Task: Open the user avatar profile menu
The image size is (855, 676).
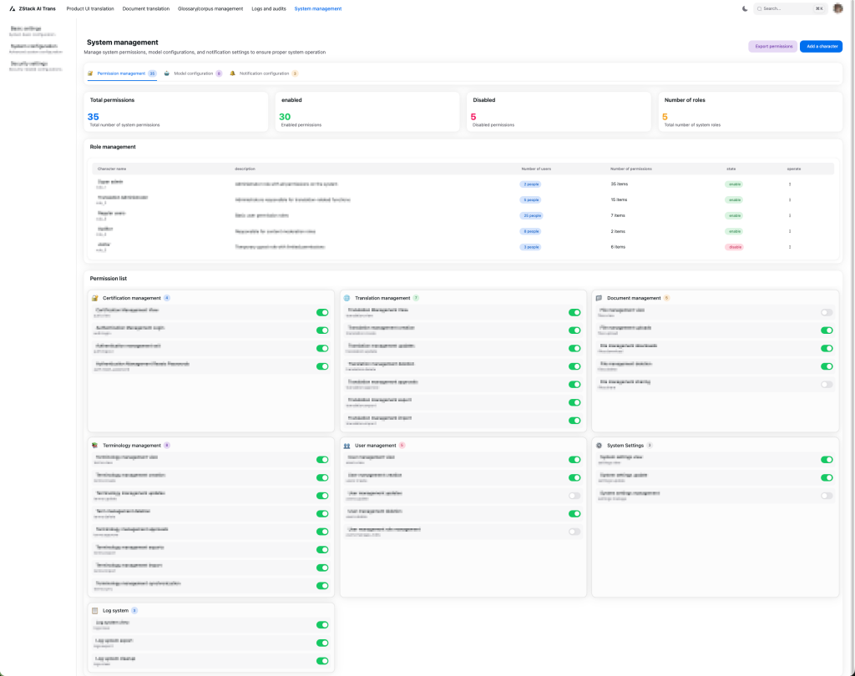Action: coord(837,8)
